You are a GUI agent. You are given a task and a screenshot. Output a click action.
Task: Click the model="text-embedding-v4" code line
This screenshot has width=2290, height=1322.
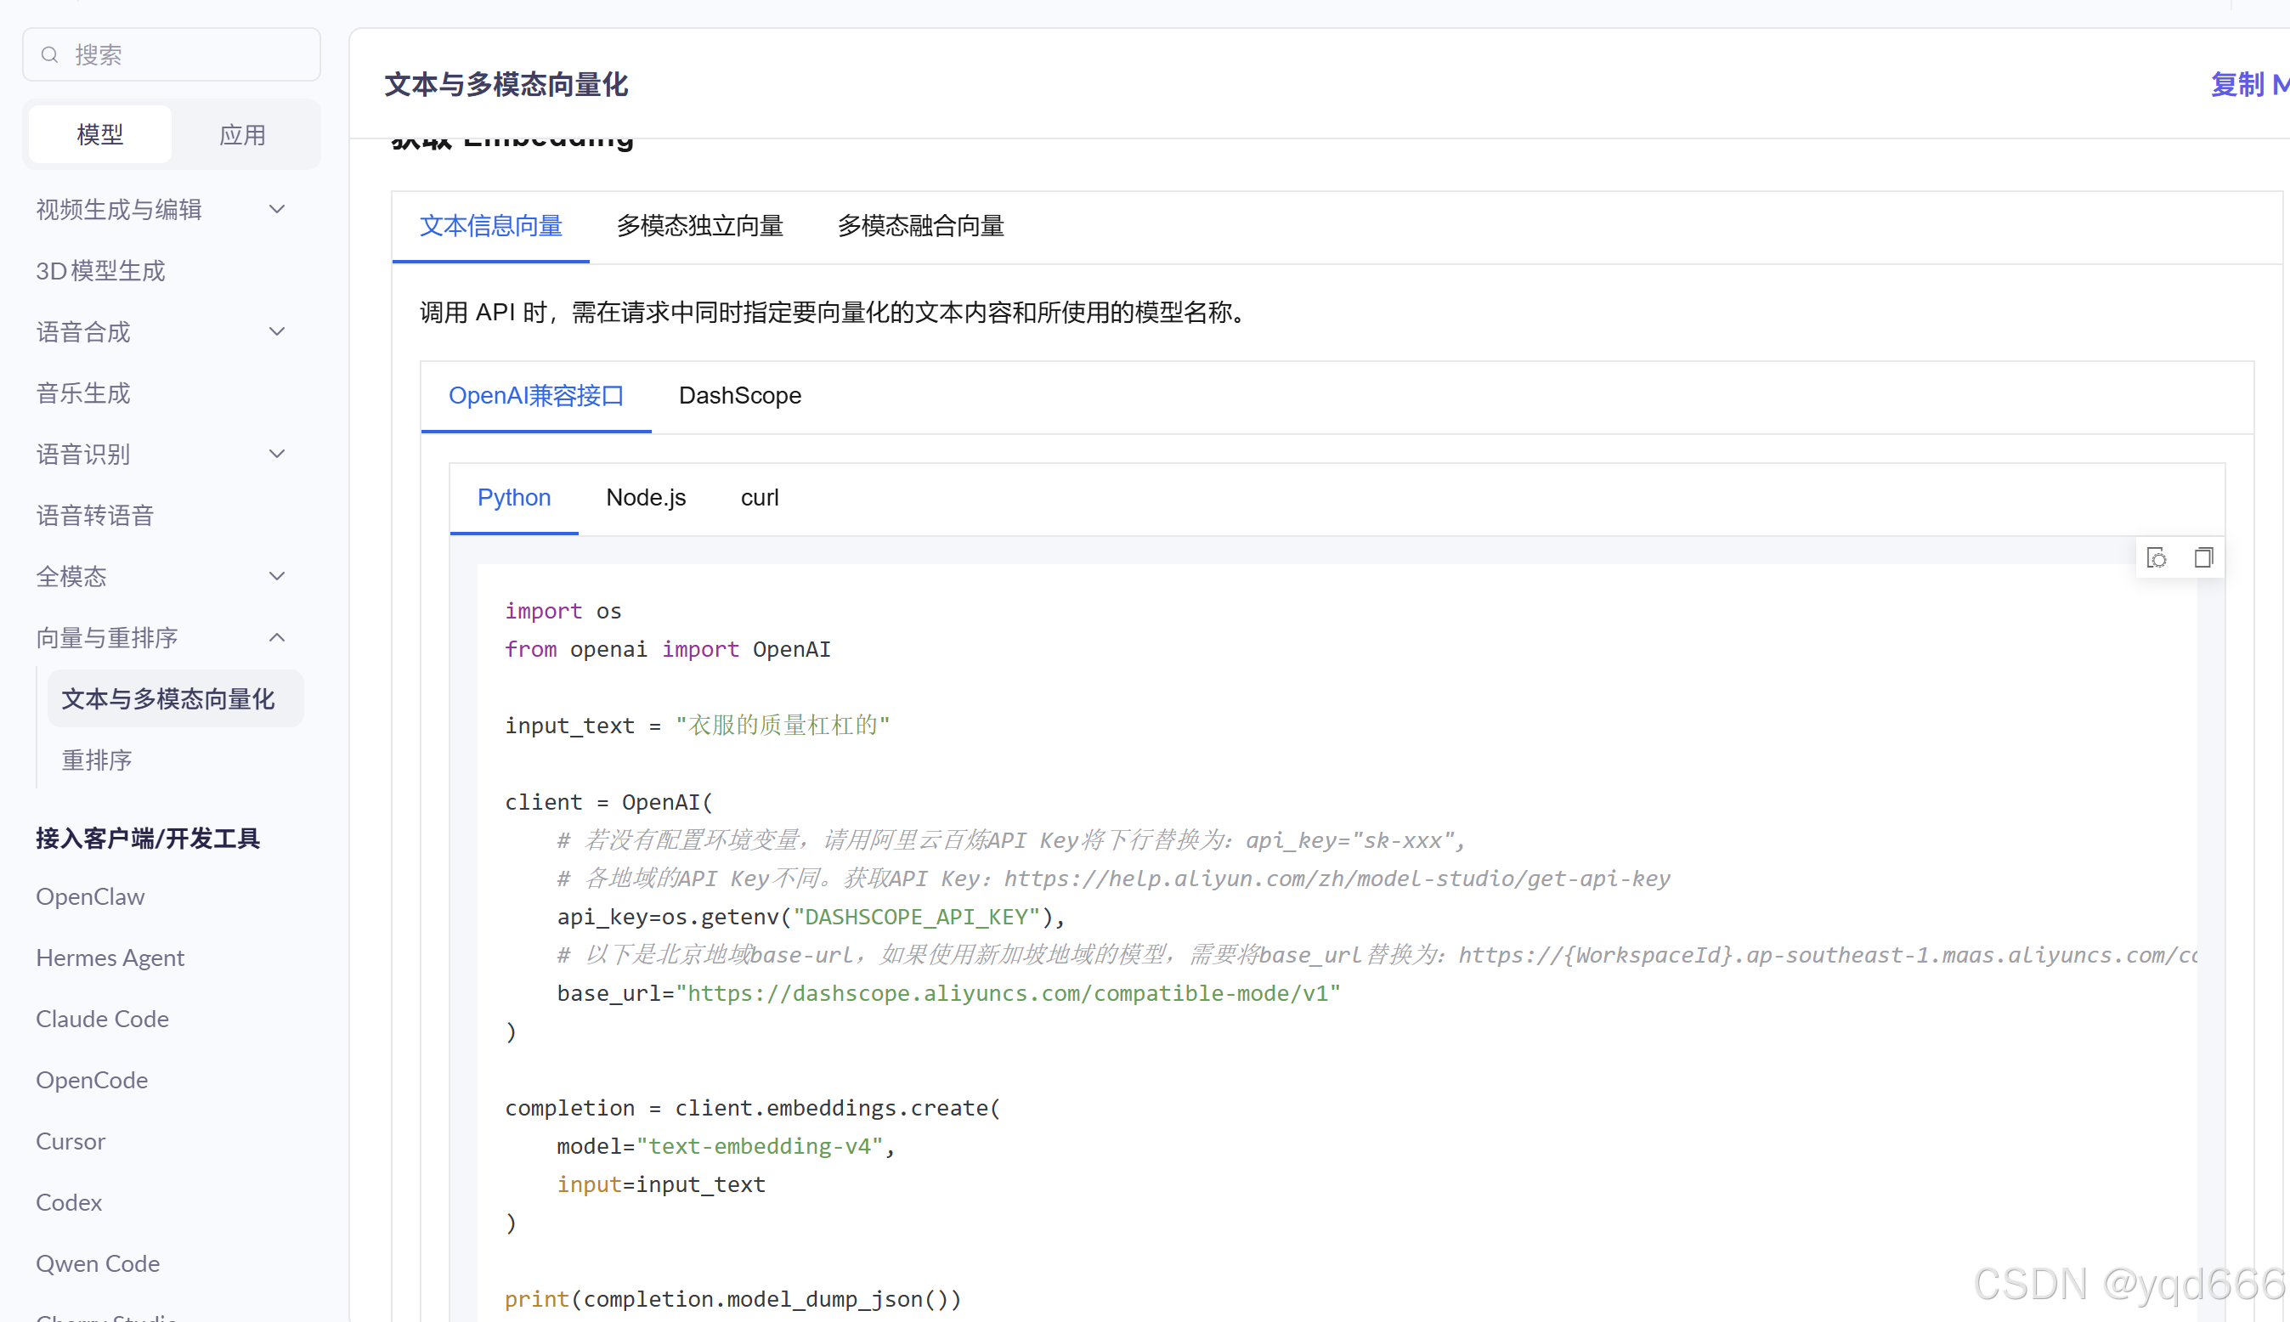pos(726,1146)
